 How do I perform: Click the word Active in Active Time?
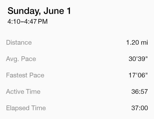[15, 92]
